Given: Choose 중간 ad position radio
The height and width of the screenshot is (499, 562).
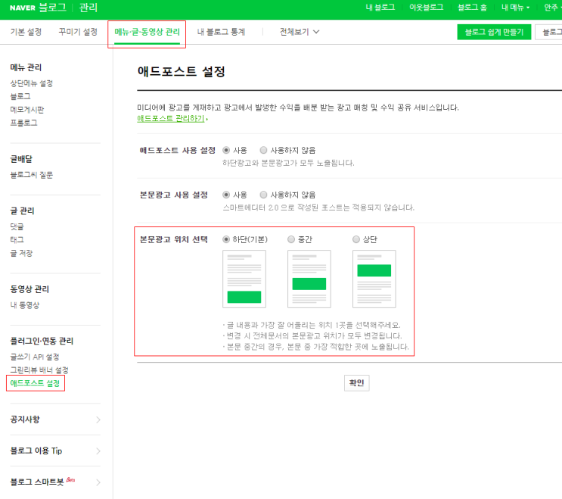Looking at the screenshot, I should point(291,239).
